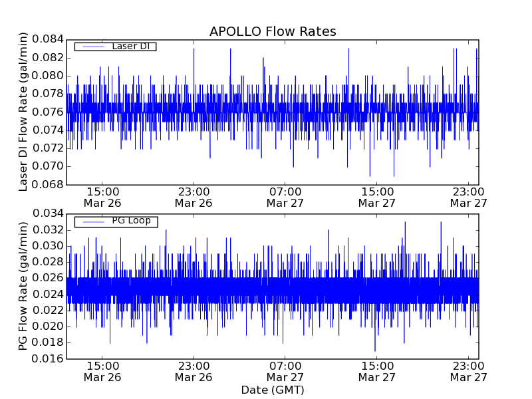This screenshot has height=399, width=532.
Task: Click '07:00 Mar 27' under the PG Loop plot
Action: pos(285,372)
